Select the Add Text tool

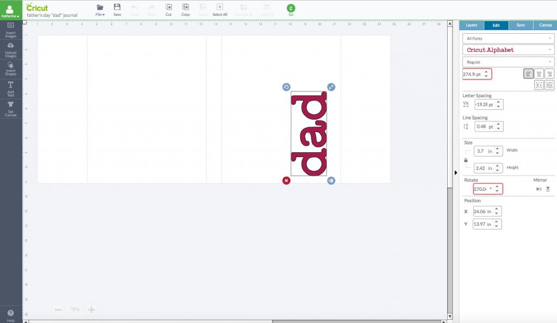pyautogui.click(x=11, y=89)
